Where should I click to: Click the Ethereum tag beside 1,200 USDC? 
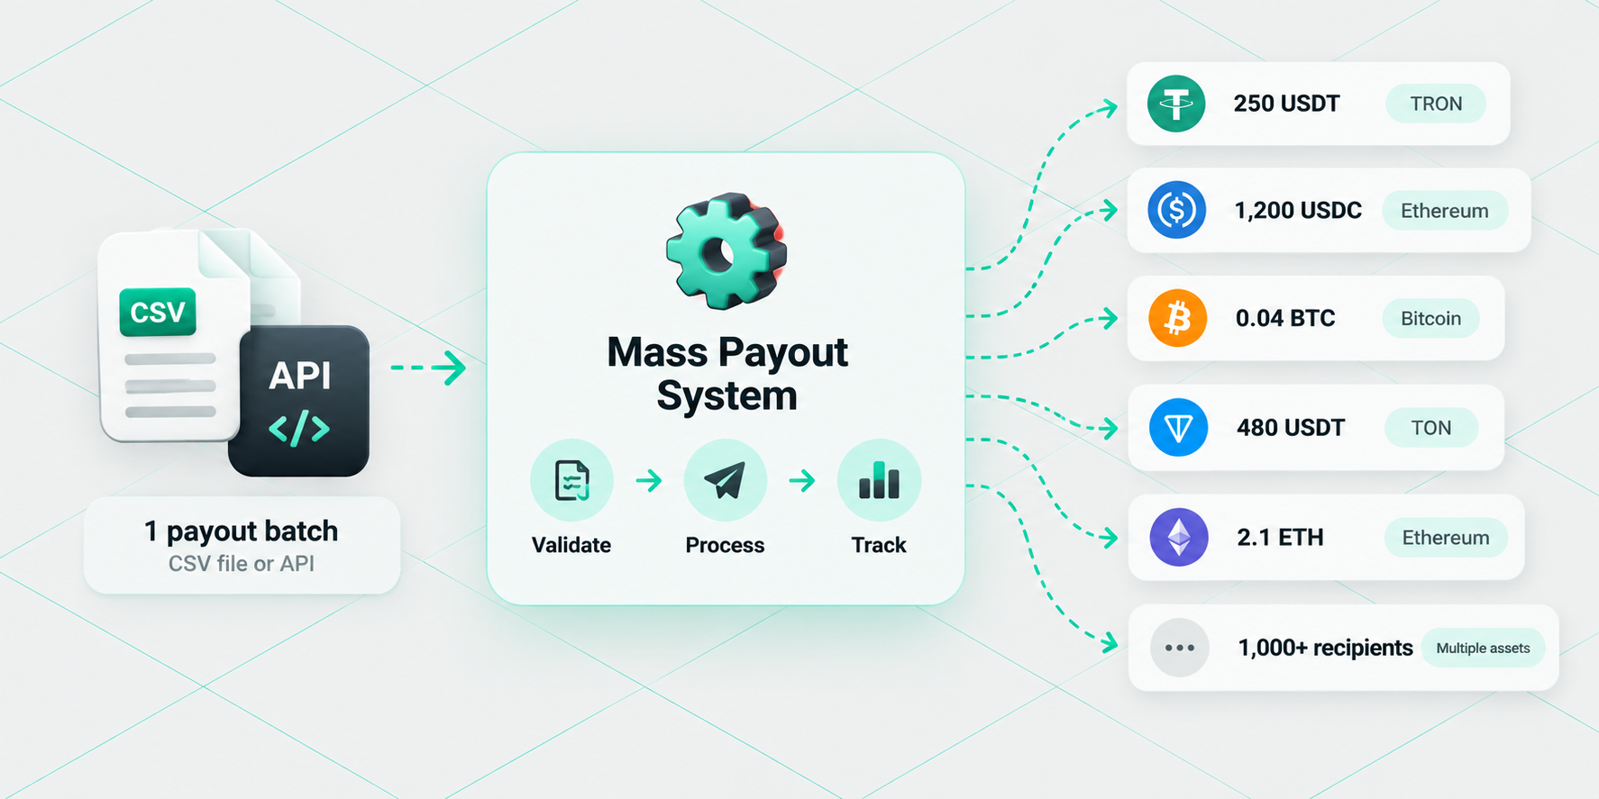[x=1445, y=211]
